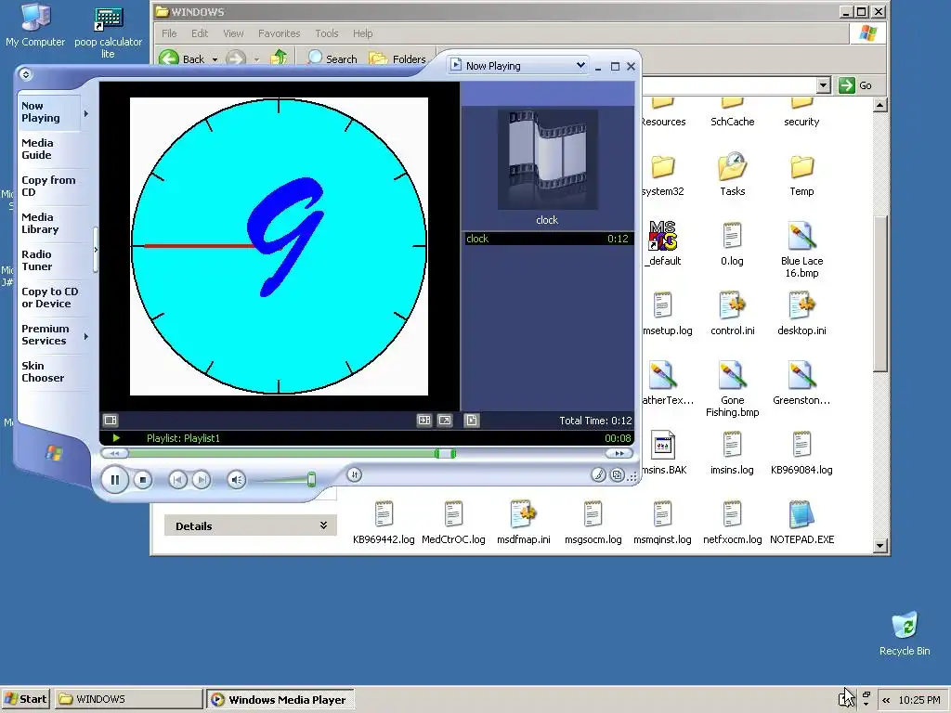The width and height of the screenshot is (951, 713).
Task: Click the fast forward button on seek bar
Action: [x=619, y=453]
